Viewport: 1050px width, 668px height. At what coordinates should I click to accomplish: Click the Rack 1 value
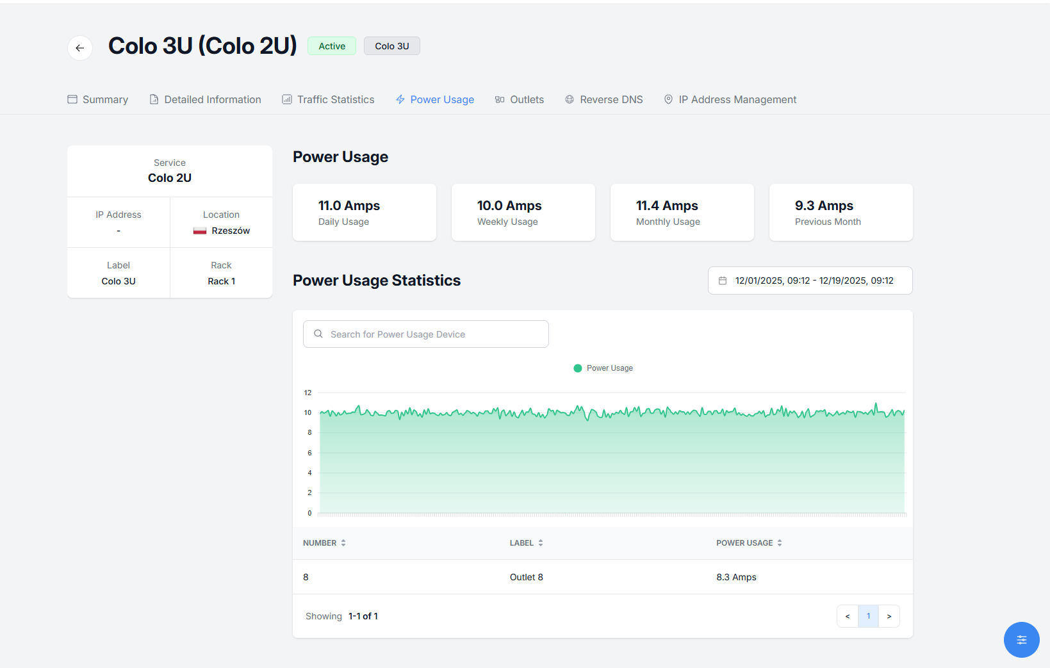tap(222, 281)
